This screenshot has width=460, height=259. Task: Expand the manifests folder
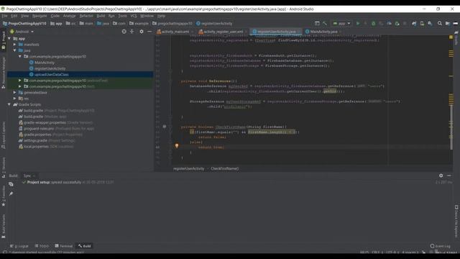[14, 45]
